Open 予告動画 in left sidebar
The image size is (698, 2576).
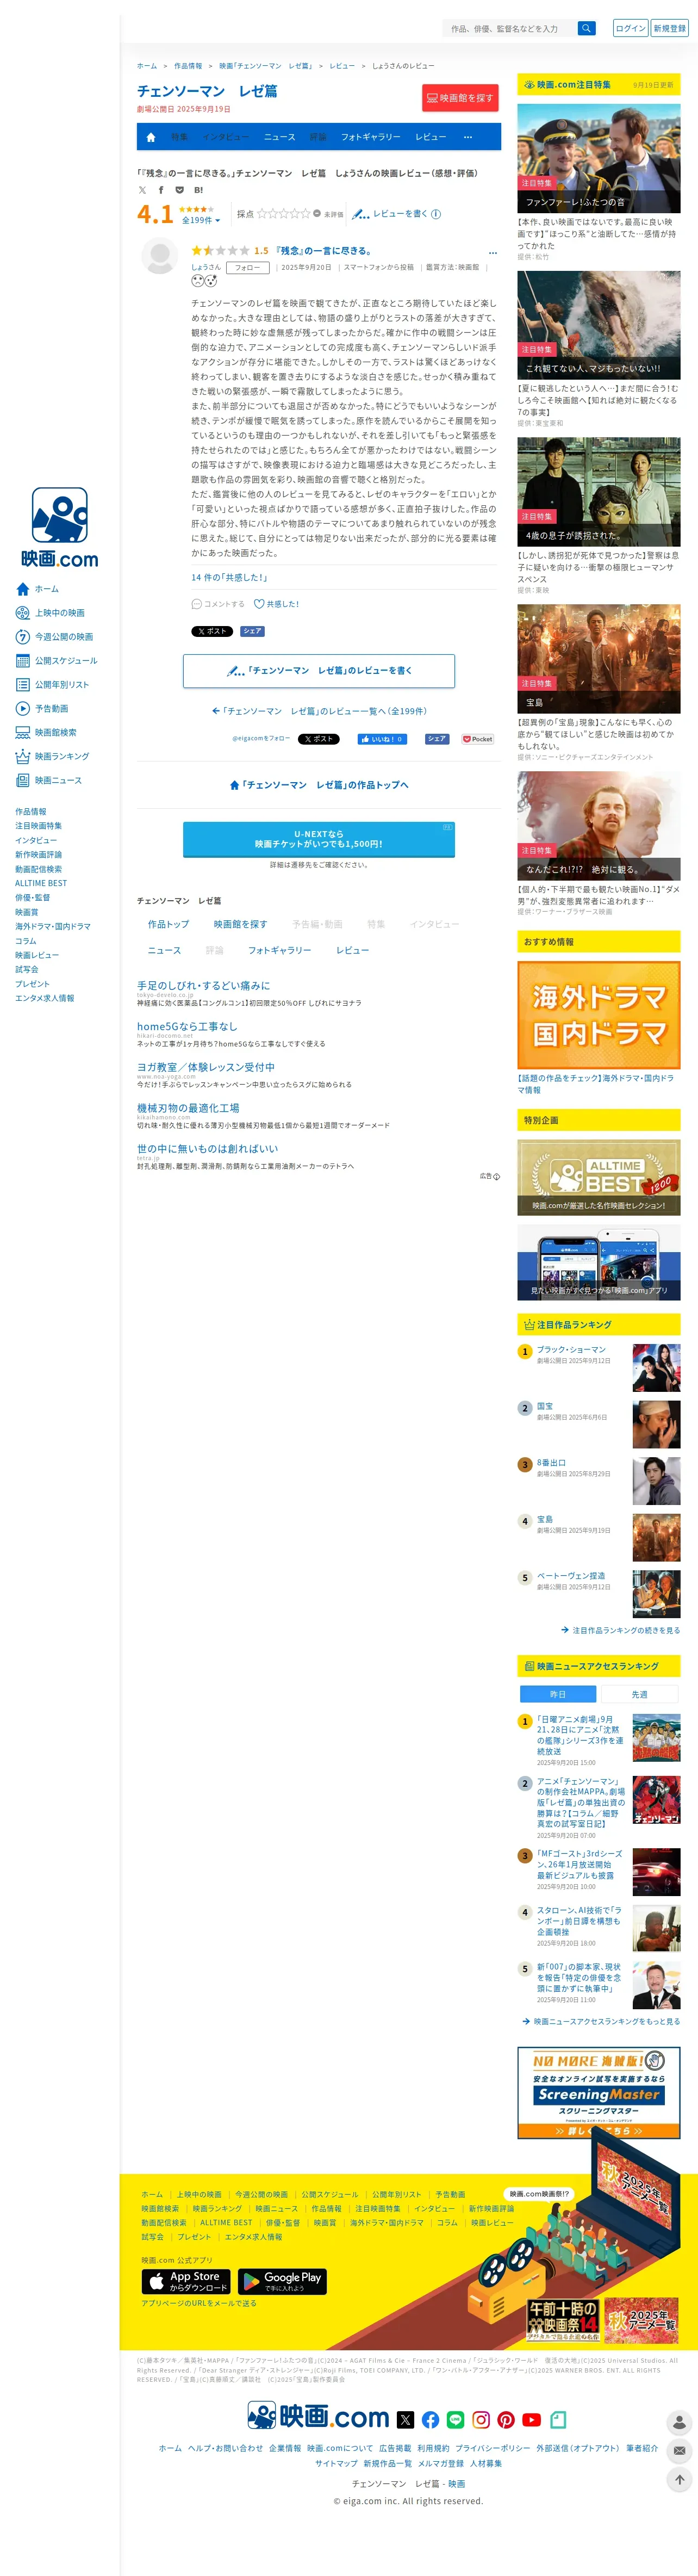tap(42, 708)
